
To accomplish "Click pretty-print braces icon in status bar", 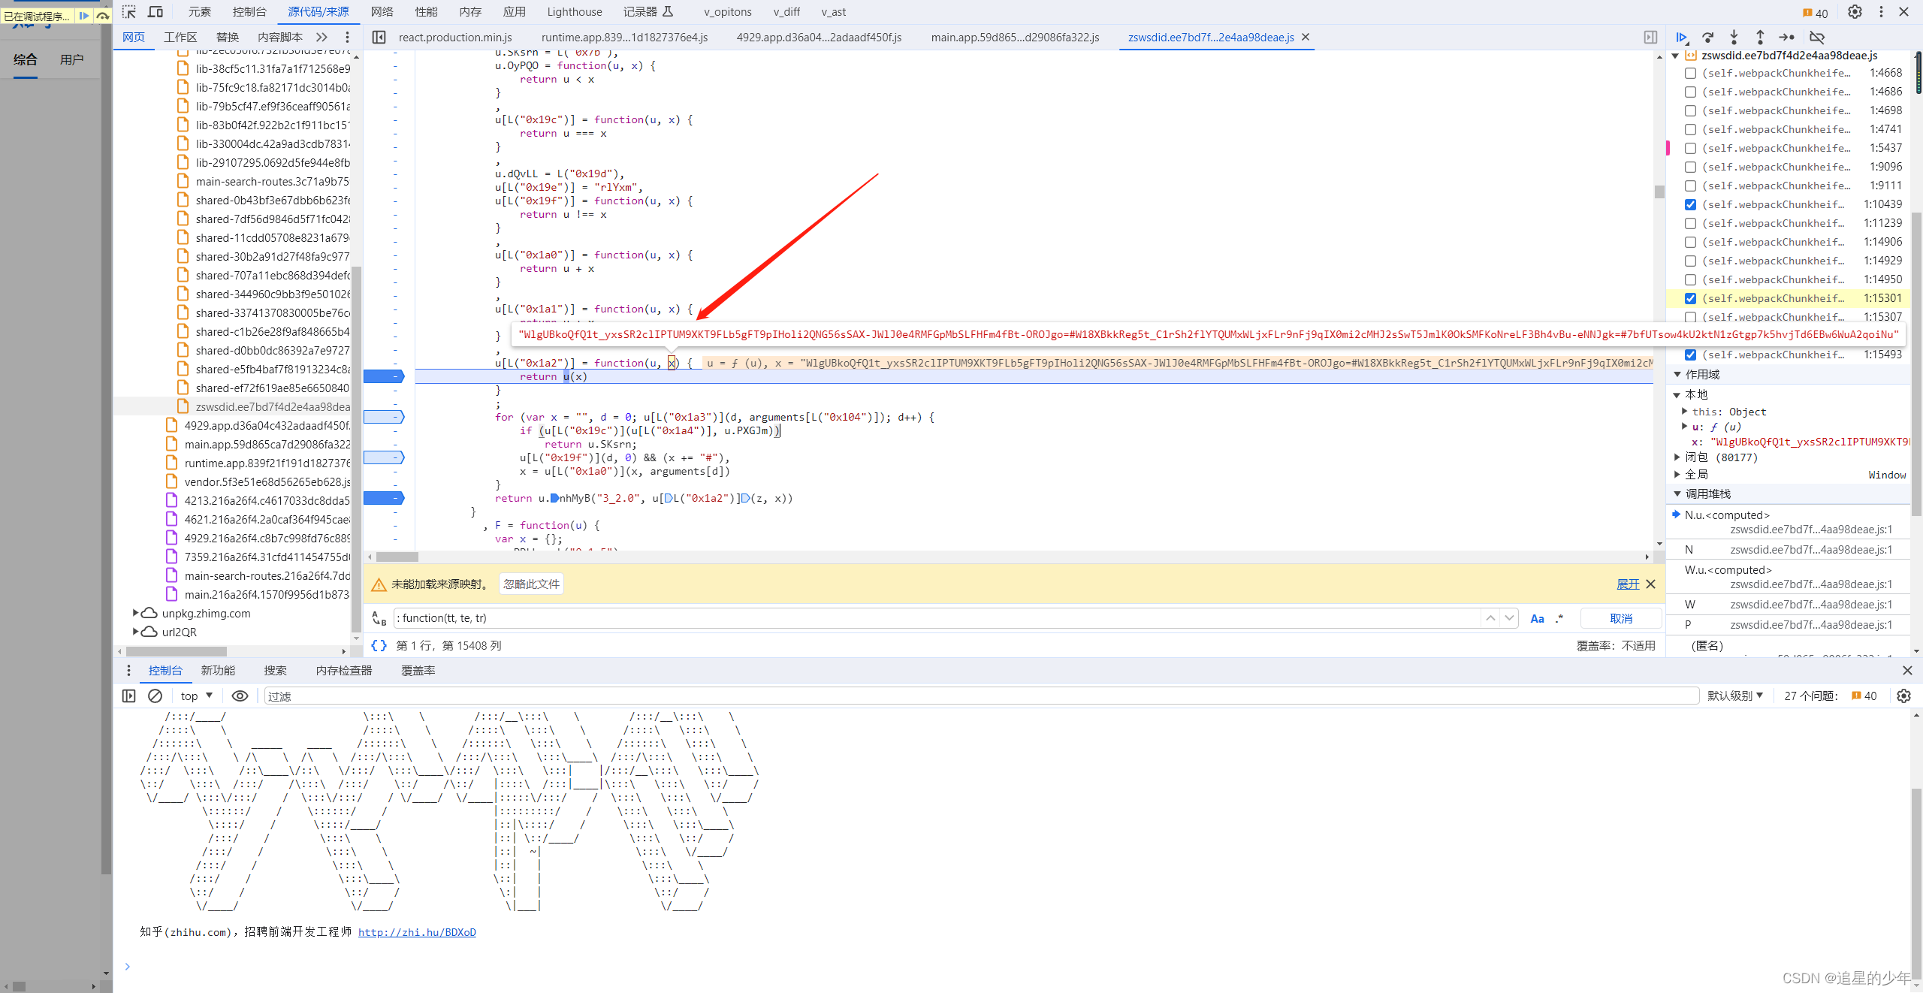I will 379,645.
